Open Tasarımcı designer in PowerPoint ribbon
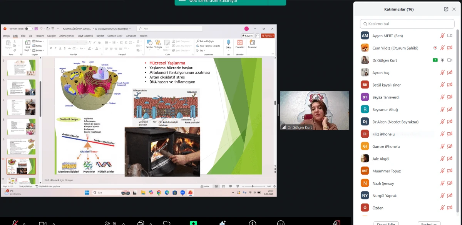Image resolution: width=462 pixels, height=225 pixels. (x=252, y=43)
